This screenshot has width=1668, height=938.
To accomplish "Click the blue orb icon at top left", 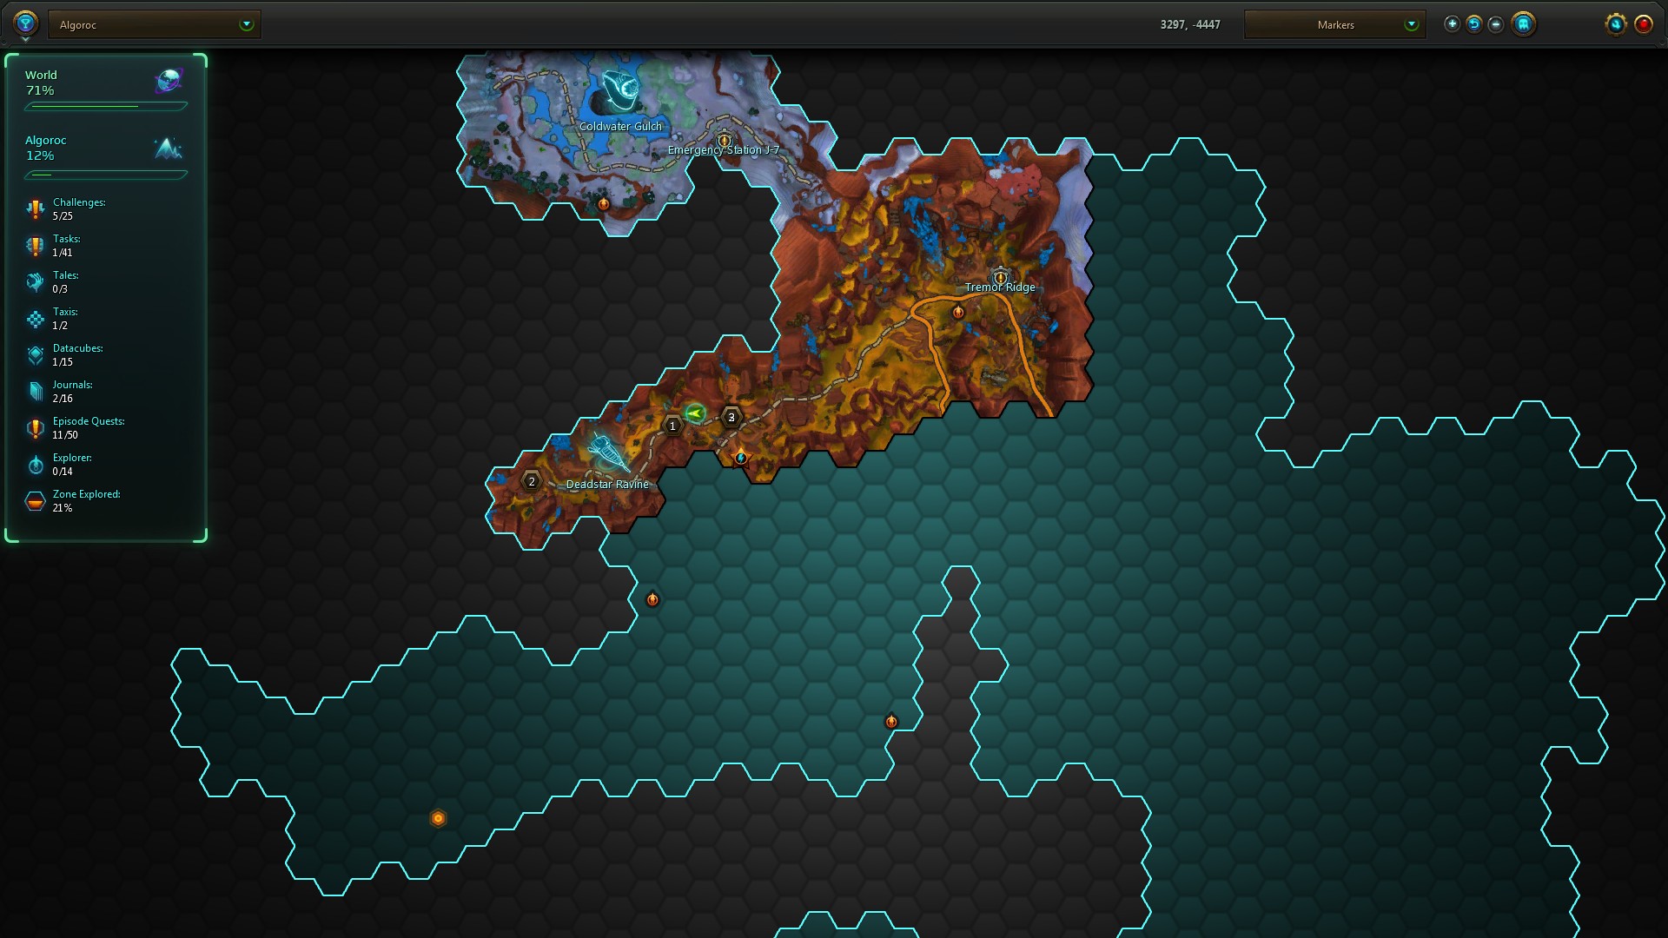I will pos(25,22).
